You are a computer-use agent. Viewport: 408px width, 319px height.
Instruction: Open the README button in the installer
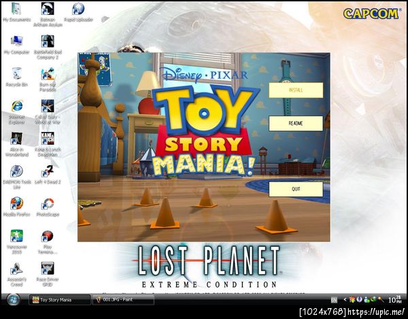(296, 123)
